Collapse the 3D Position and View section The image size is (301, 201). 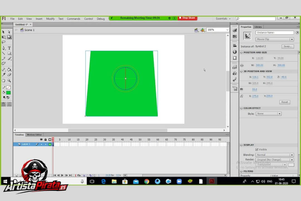241,71
